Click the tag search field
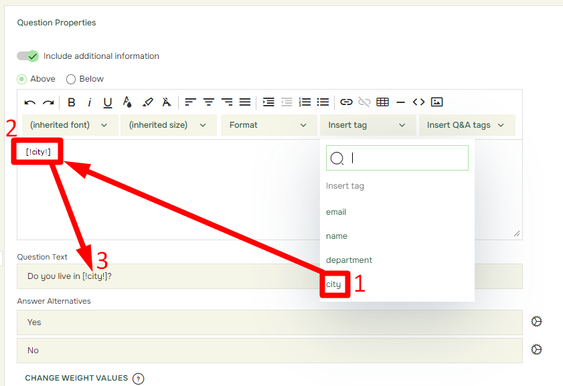563x386 pixels. pos(397,158)
